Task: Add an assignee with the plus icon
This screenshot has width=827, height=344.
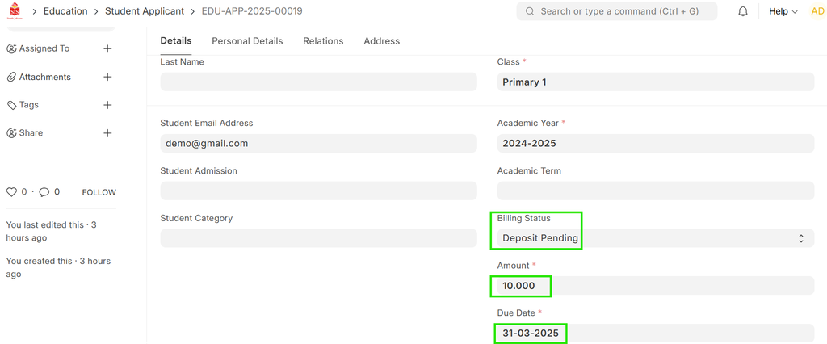Action: 107,48
